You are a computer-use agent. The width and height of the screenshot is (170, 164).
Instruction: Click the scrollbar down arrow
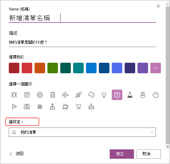[x=168, y=147]
